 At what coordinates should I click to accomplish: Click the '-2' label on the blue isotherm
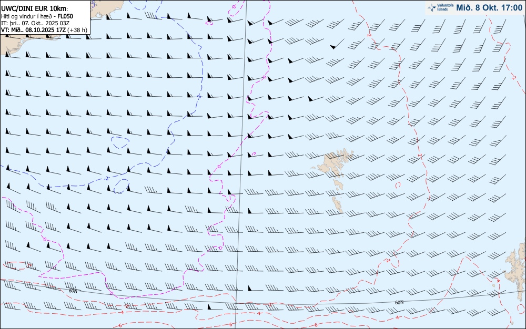point(107,179)
